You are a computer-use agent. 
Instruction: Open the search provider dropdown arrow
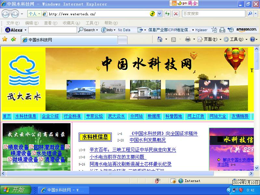pyautogui.click(x=256, y=14)
